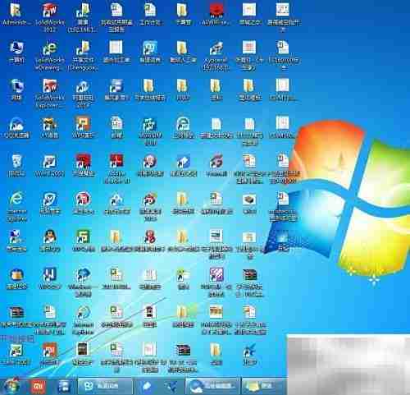410x395 pixels.
Task: Launch the SolidWorks 2012 desktop shortcut
Action: (50, 17)
